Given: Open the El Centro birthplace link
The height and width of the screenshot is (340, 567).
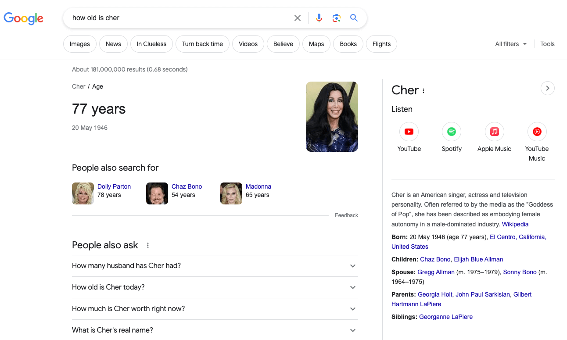Looking at the screenshot, I should [502, 237].
